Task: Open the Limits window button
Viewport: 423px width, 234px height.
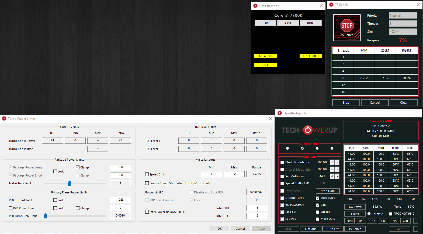Action: [355, 214]
